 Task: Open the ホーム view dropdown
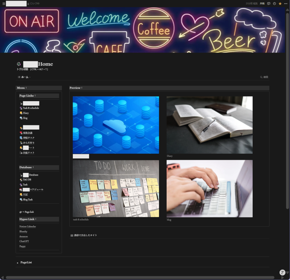pos(24,77)
